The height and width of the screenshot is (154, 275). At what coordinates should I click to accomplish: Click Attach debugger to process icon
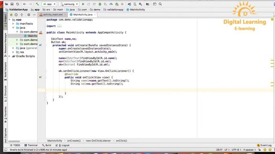coord(117,4)
